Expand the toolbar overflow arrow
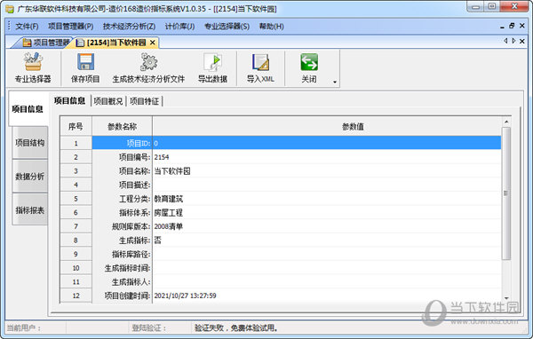The height and width of the screenshot is (339, 533). click(335, 82)
